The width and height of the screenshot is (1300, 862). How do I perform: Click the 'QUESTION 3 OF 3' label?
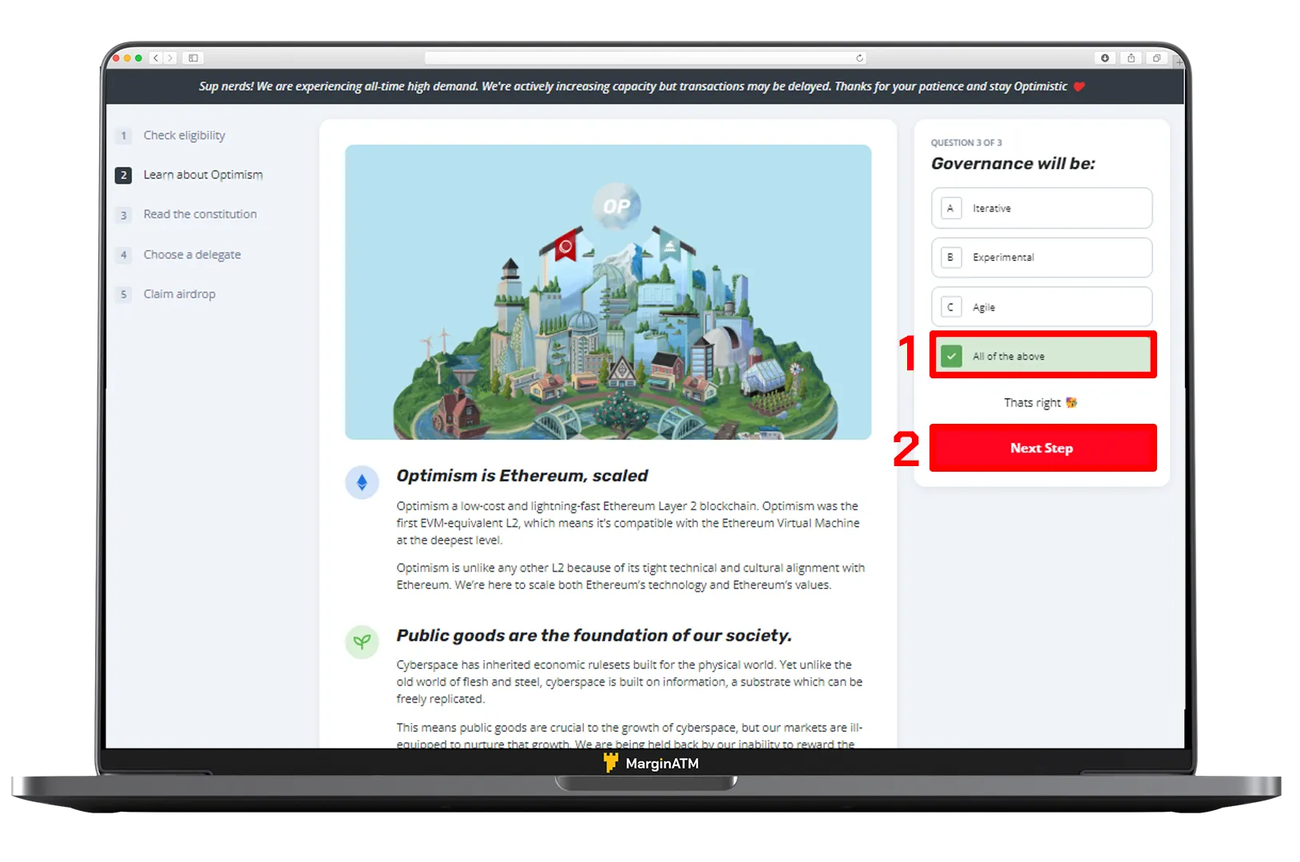point(966,143)
